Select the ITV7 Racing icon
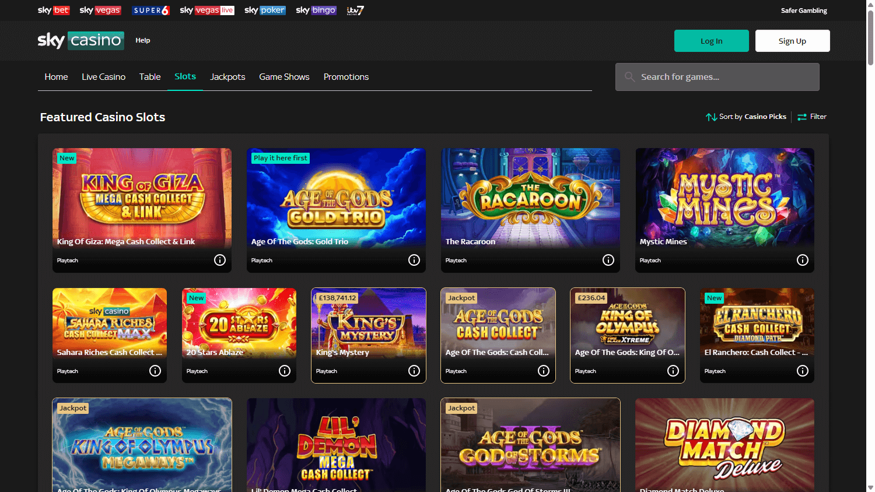Screen dimensions: 875x492 pyautogui.click(x=355, y=10)
